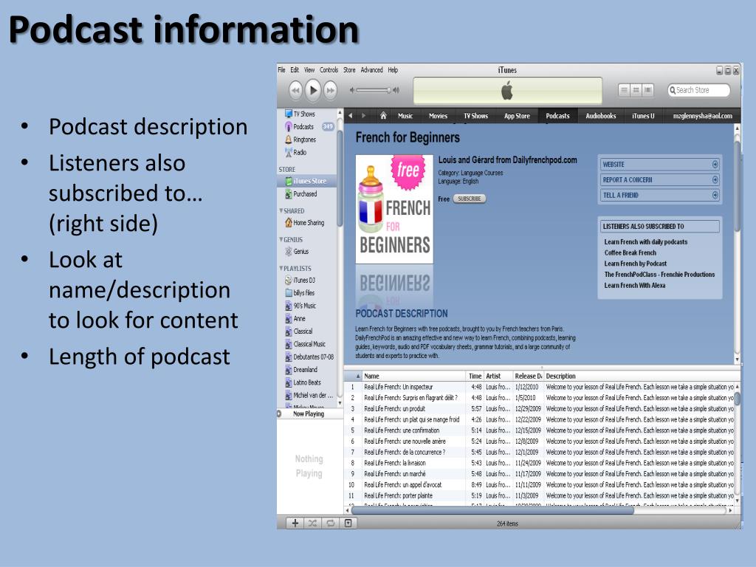Screen dimensions: 756x567
Task: Switch to Cover Flow view icon
Action: pos(647,90)
